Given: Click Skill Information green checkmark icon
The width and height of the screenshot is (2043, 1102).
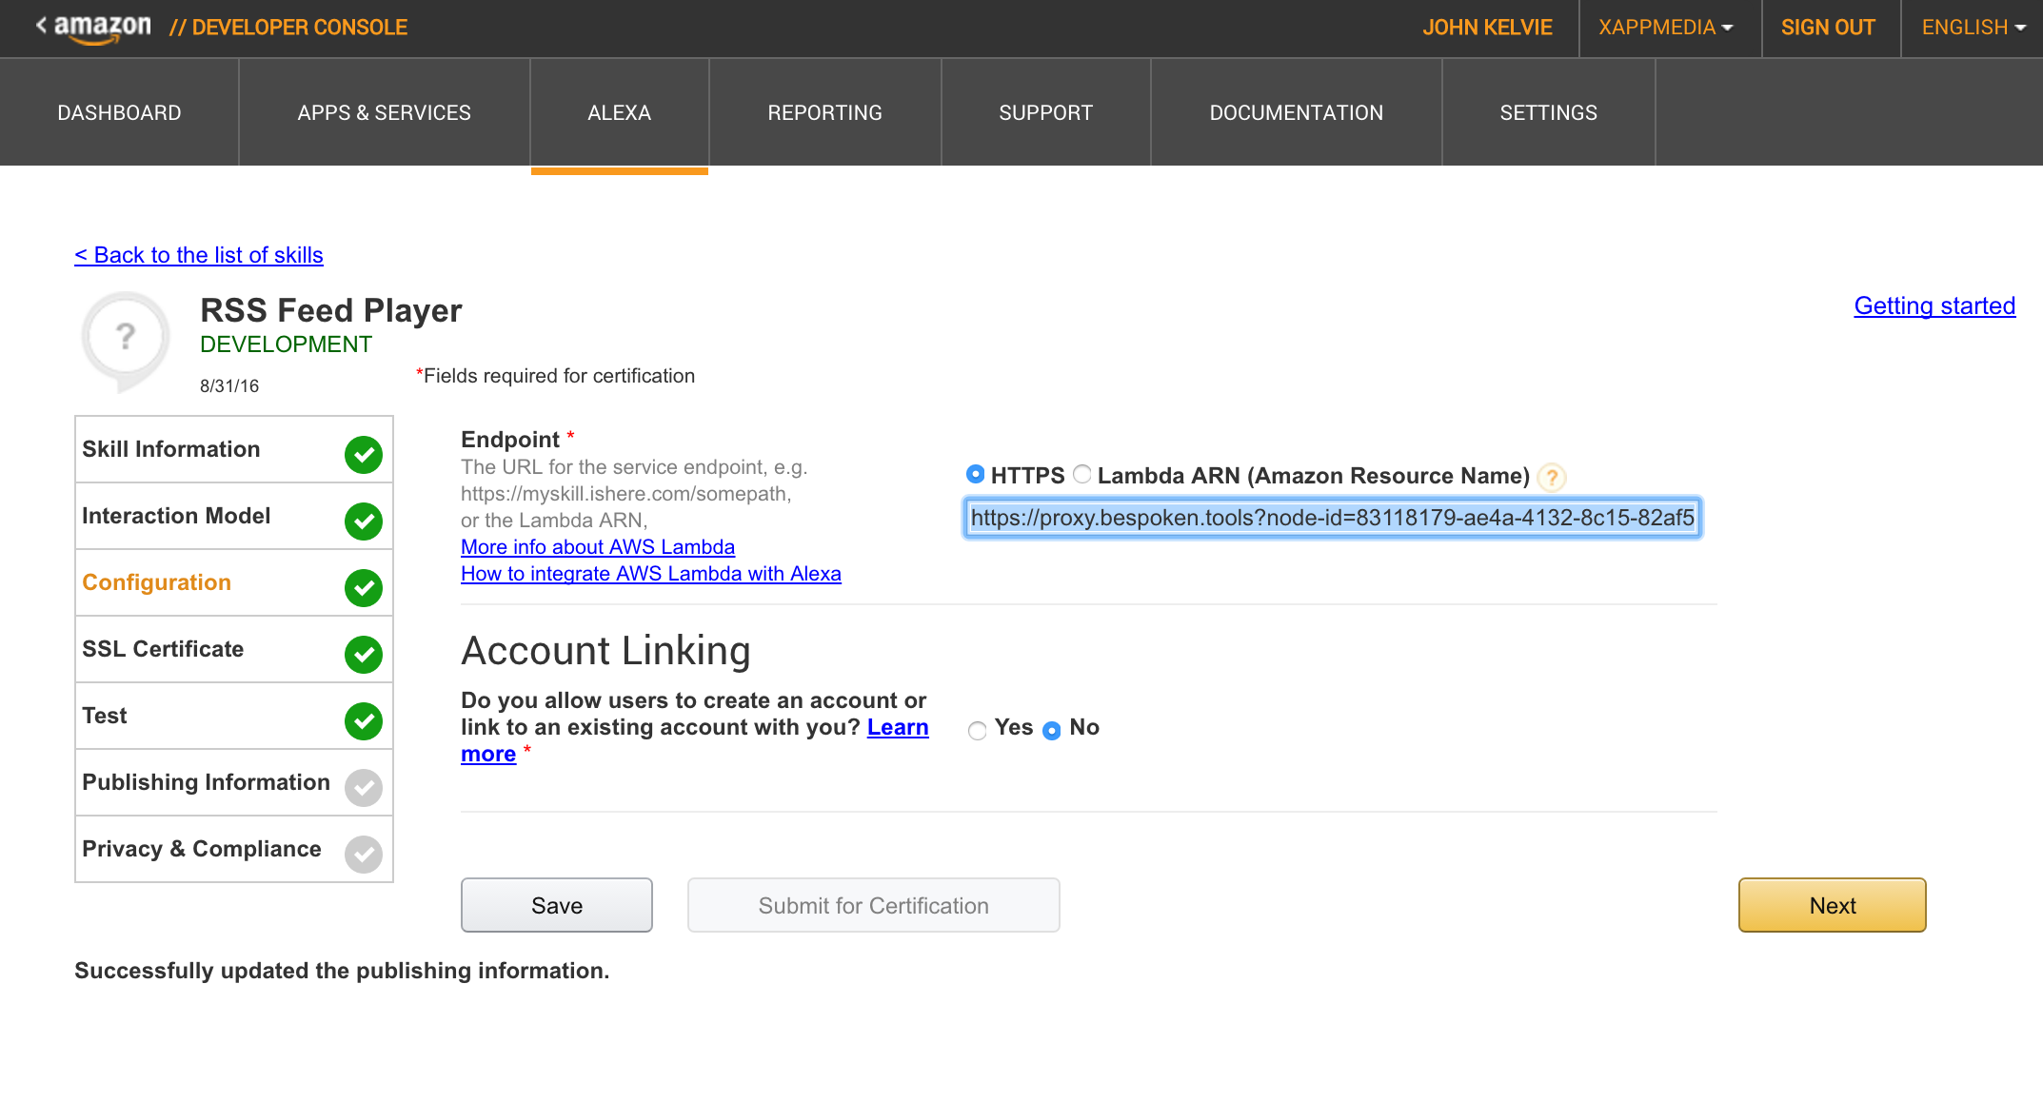Looking at the screenshot, I should click(363, 454).
